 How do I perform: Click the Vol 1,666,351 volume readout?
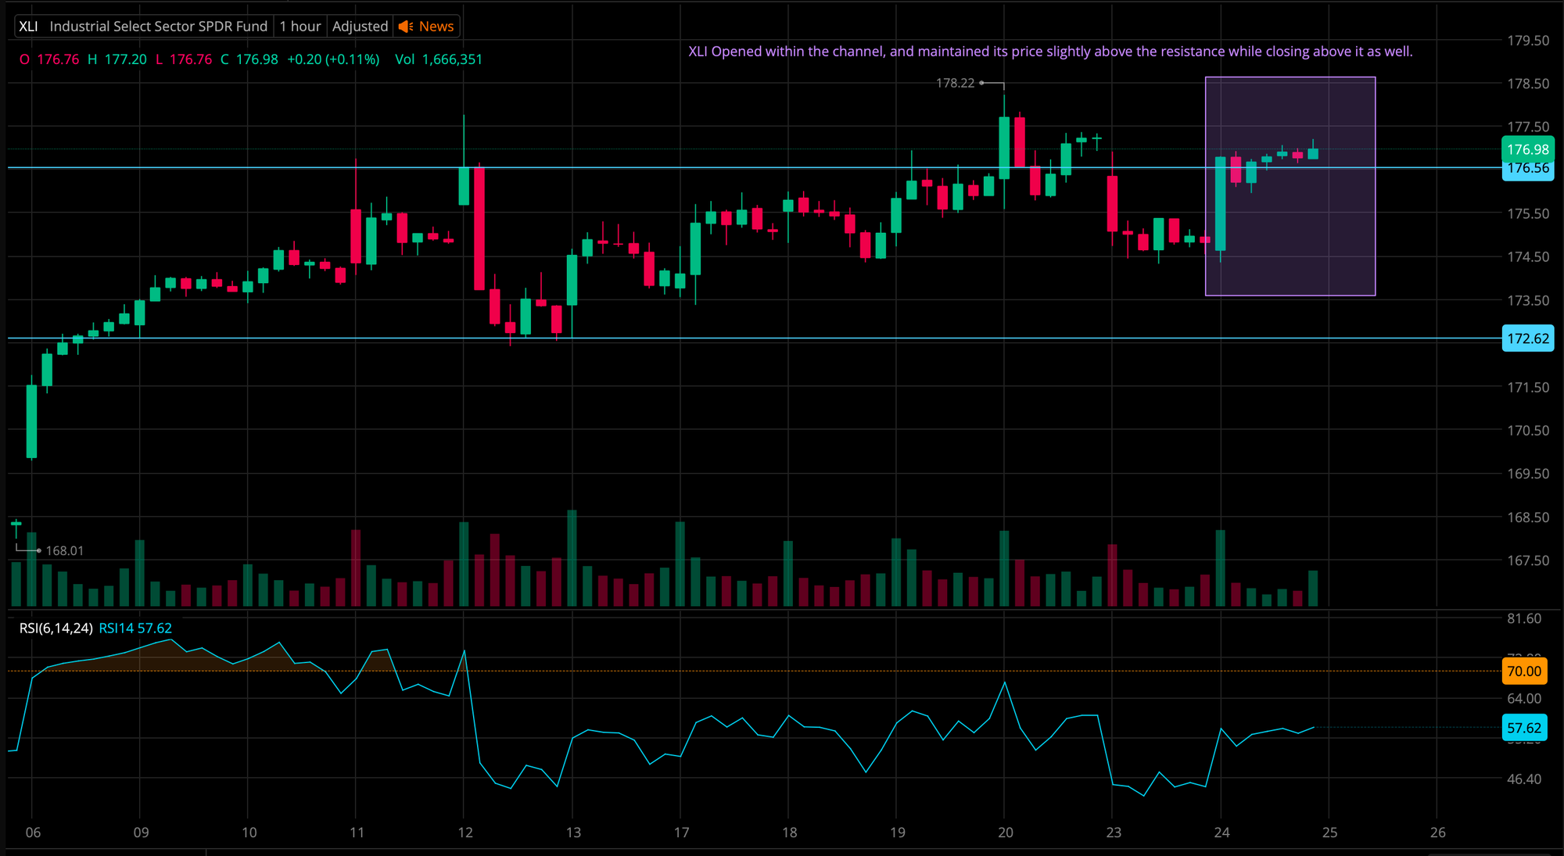(438, 59)
